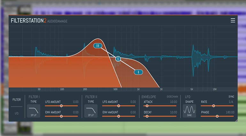Toggle the LFO SYNC option
This screenshot has height=136, width=246.
coord(231,97)
